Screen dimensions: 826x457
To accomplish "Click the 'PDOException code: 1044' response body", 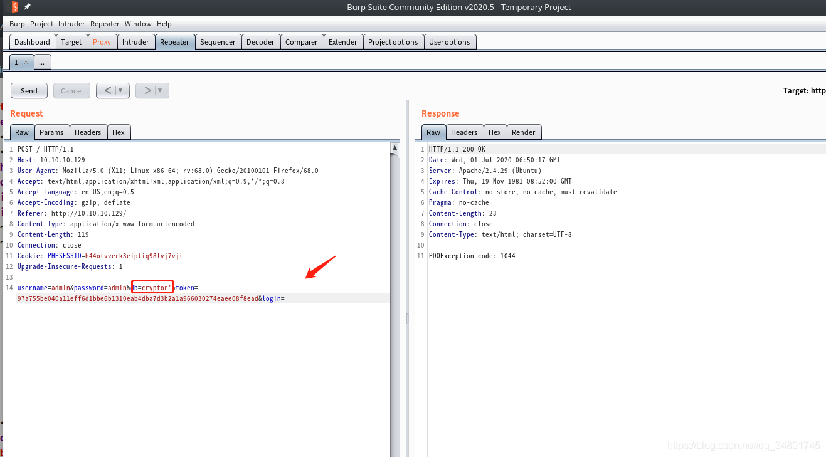I will click(472, 256).
